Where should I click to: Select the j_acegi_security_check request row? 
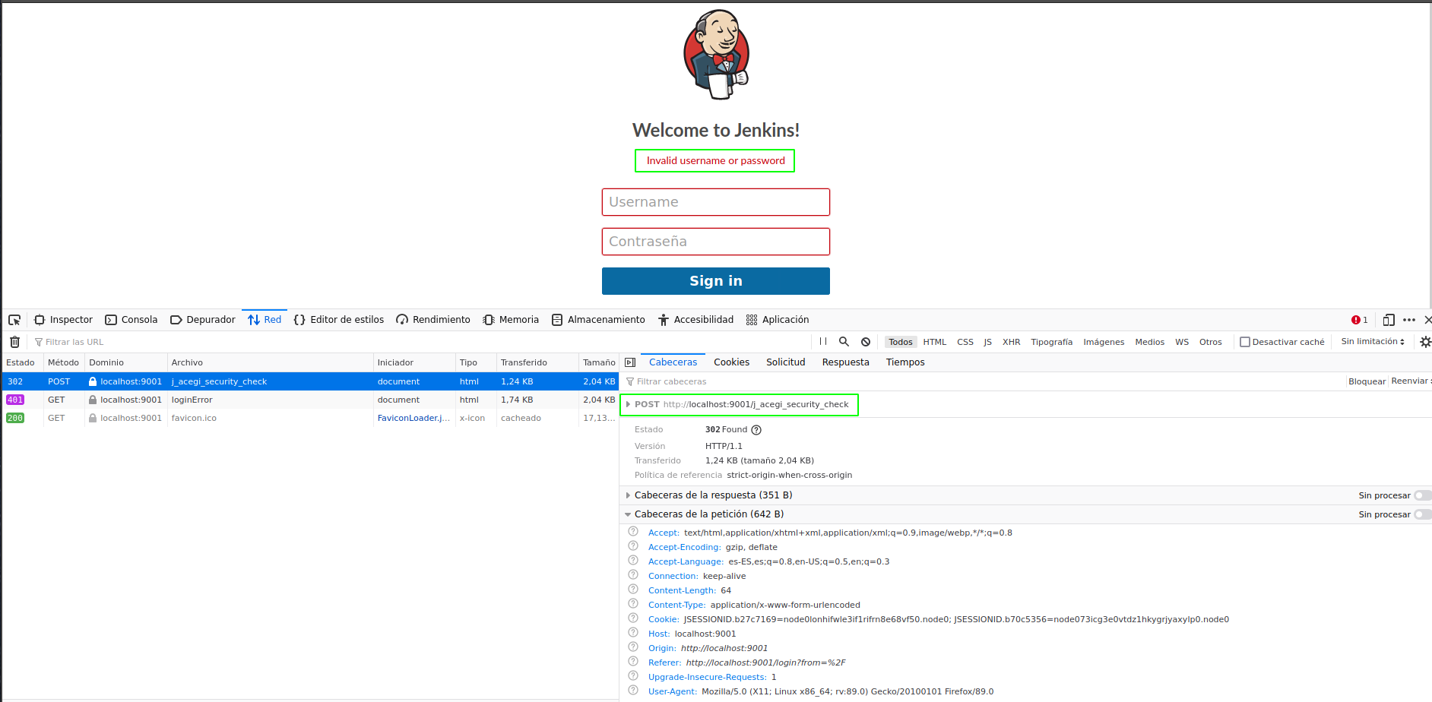(x=310, y=381)
